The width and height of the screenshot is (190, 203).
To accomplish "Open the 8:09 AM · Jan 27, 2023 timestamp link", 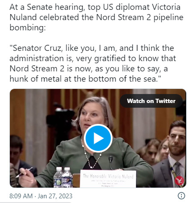I will point(41,196).
